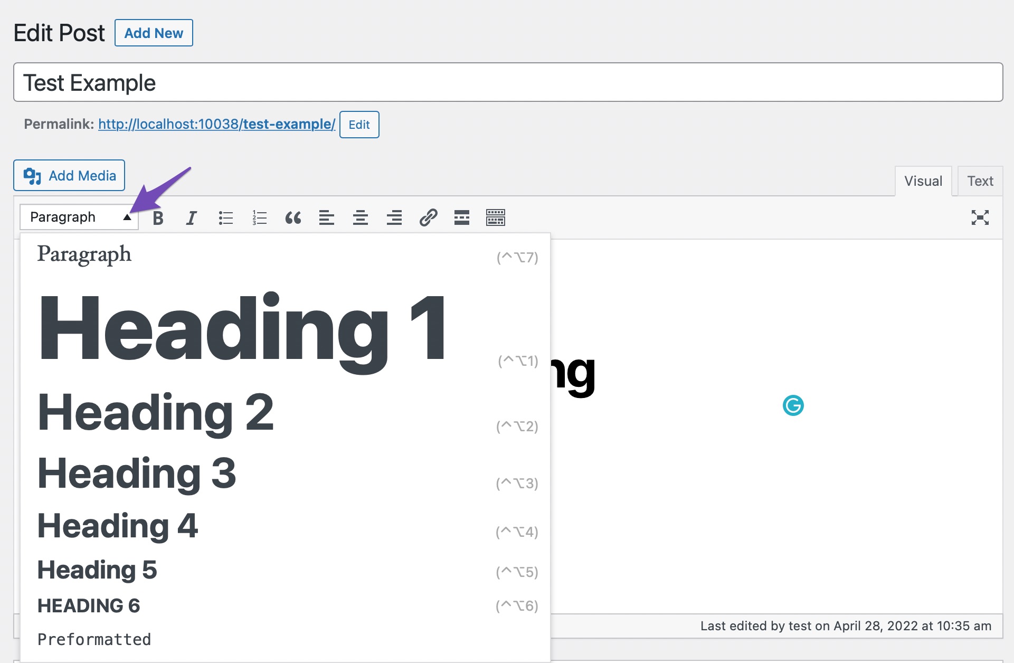Click the left-align icon in toolbar

point(326,216)
